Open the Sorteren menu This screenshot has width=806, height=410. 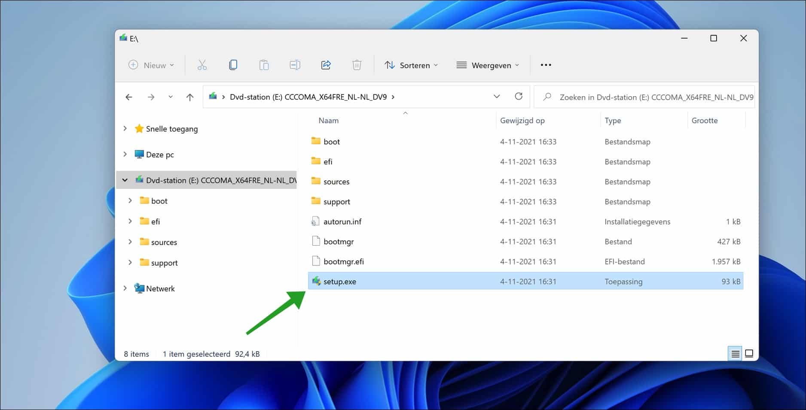tap(411, 65)
